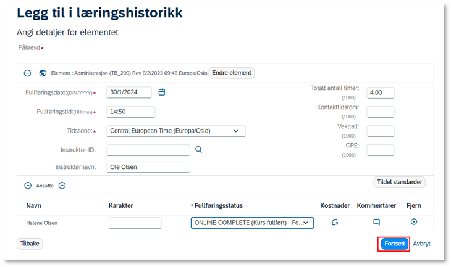
Task: Open the calendar picker for Fullføringsdato
Action: coord(162,92)
